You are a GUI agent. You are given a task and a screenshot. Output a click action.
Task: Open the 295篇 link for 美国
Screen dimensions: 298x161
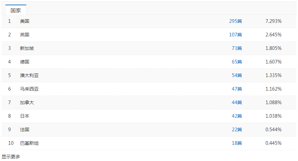(x=235, y=21)
